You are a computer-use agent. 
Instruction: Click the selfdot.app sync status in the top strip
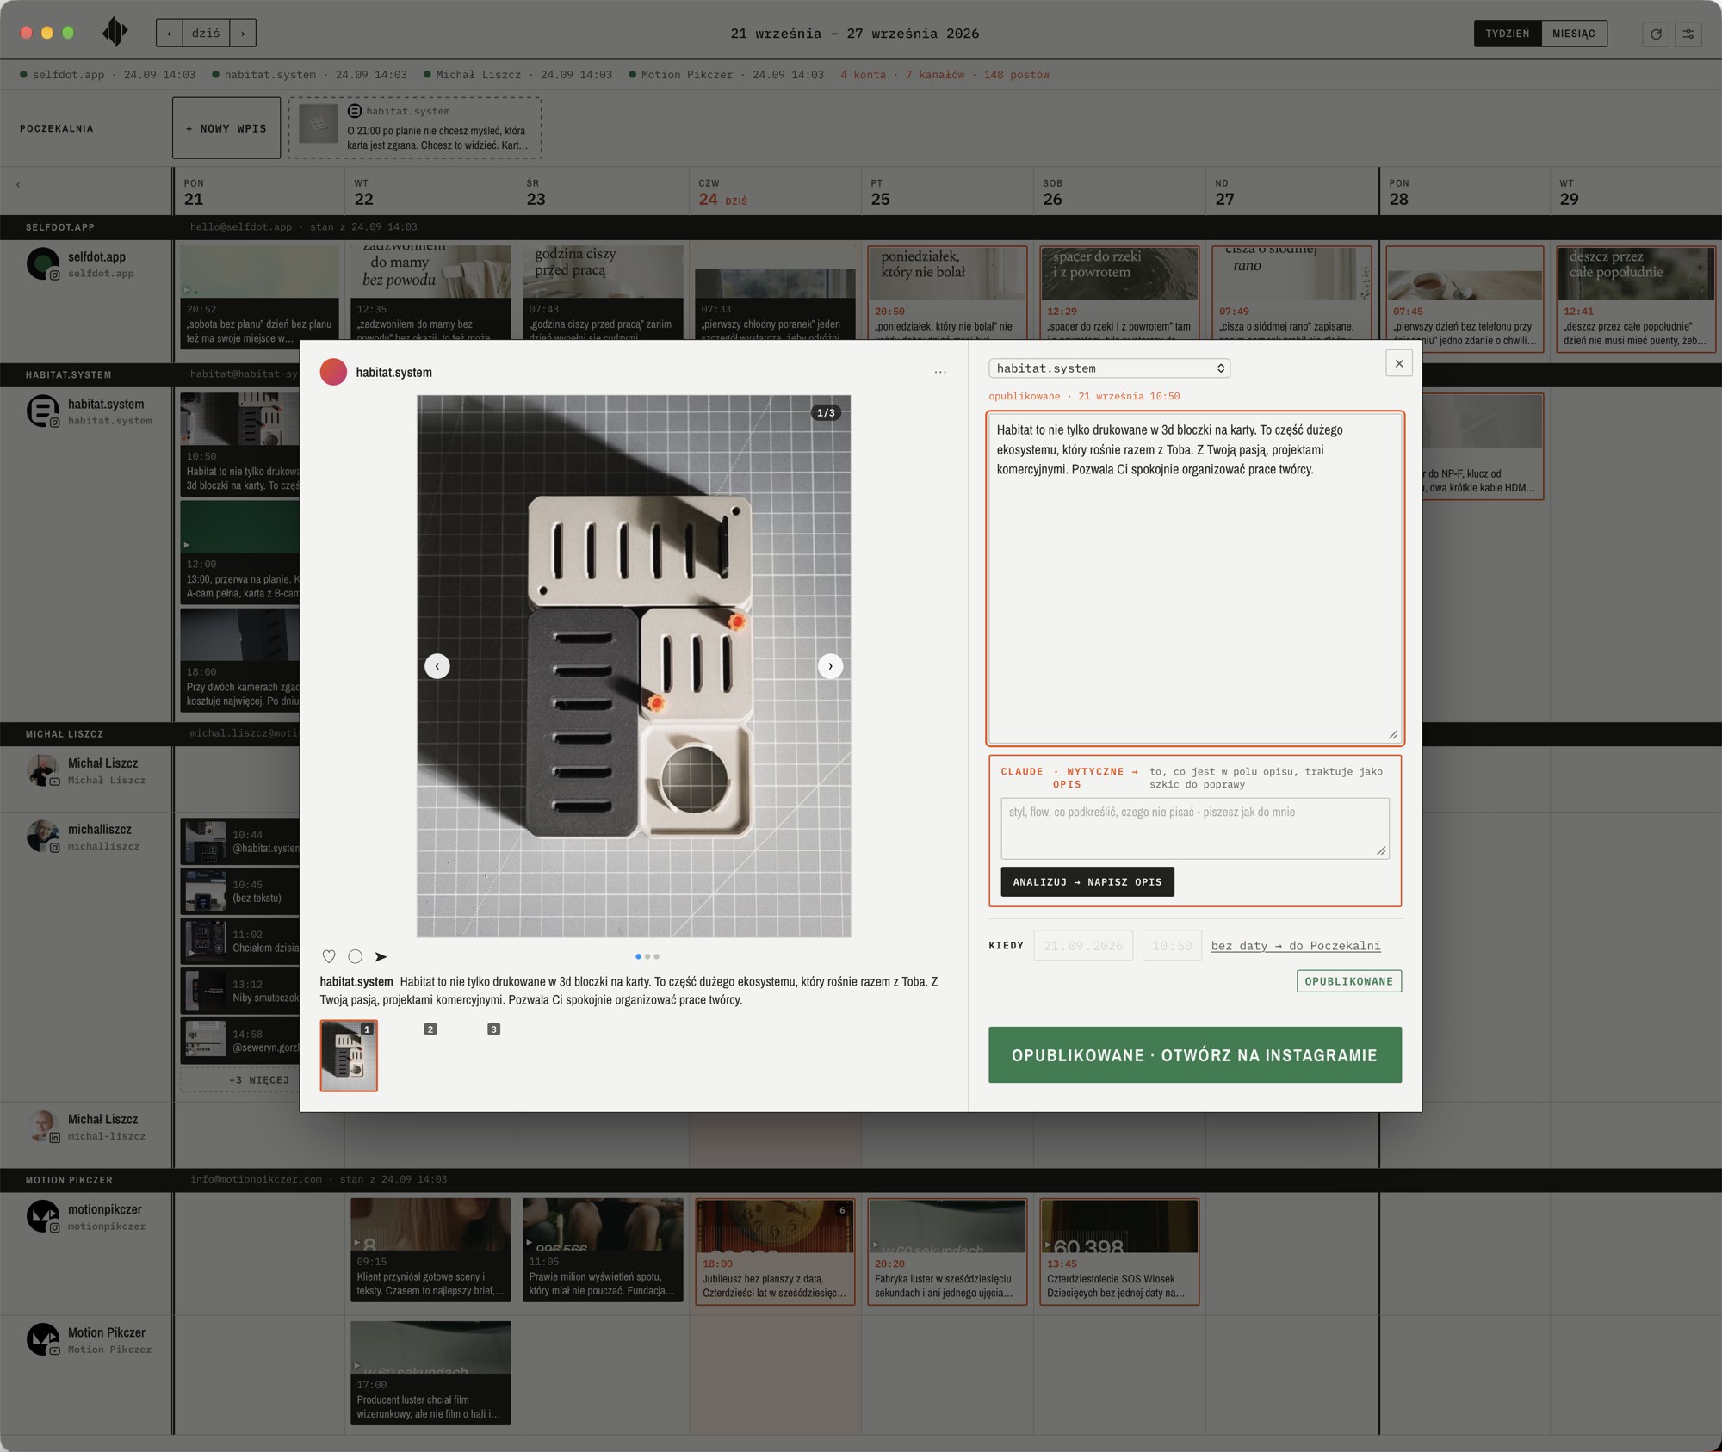point(108,75)
